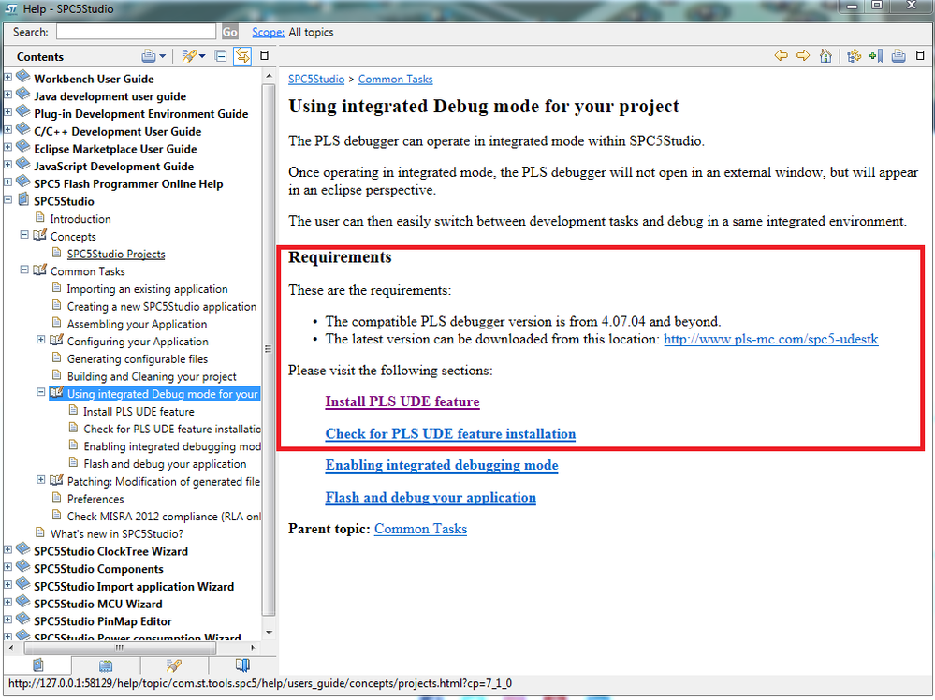Maximize the Contents pane

click(x=264, y=55)
